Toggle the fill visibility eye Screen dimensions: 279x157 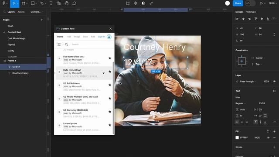coord(268,138)
